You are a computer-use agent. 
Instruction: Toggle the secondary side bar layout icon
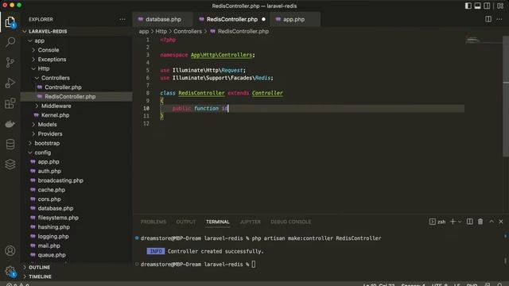487,6
